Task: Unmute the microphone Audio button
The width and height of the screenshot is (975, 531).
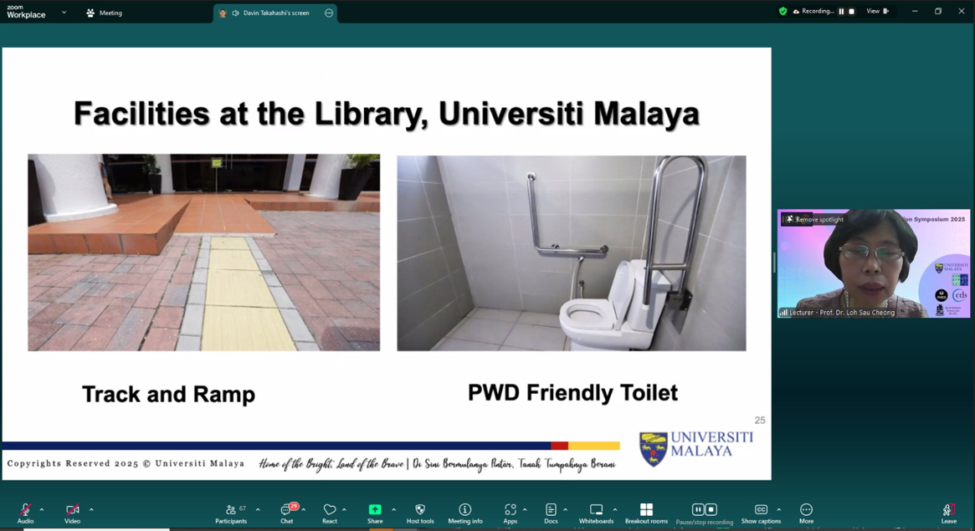Action: pyautogui.click(x=25, y=510)
